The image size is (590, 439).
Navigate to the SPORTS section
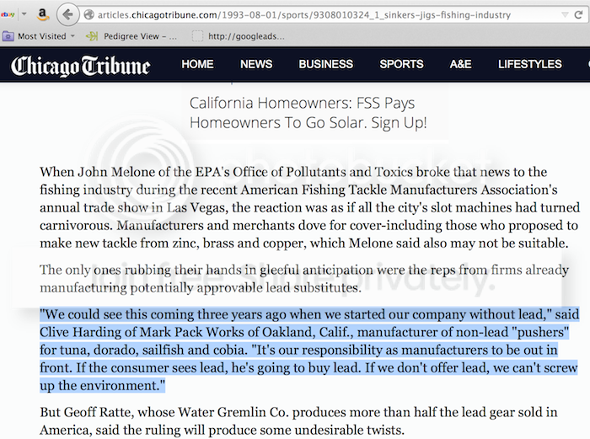pyautogui.click(x=401, y=64)
